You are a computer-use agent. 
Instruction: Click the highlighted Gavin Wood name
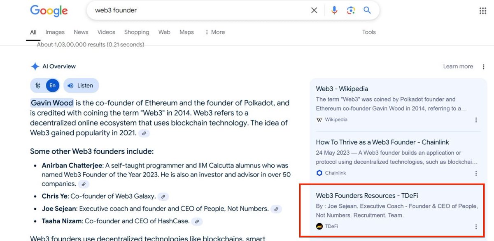(x=52, y=103)
